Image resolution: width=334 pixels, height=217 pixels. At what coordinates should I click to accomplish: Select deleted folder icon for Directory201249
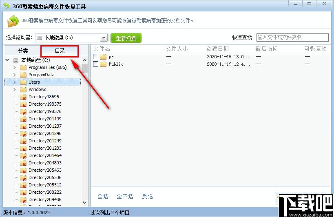click(x=23, y=141)
